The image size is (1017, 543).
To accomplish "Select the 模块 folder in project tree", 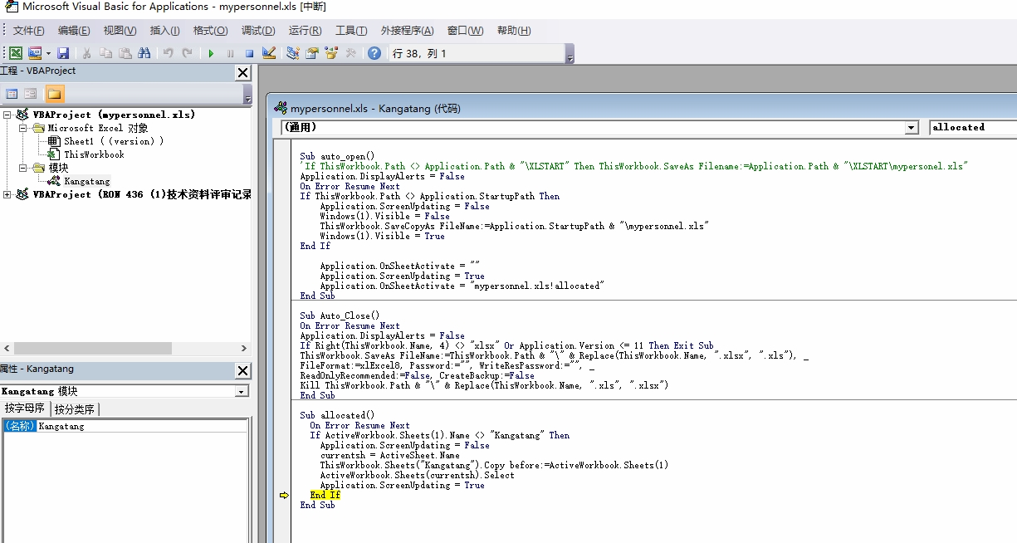I will [59, 168].
